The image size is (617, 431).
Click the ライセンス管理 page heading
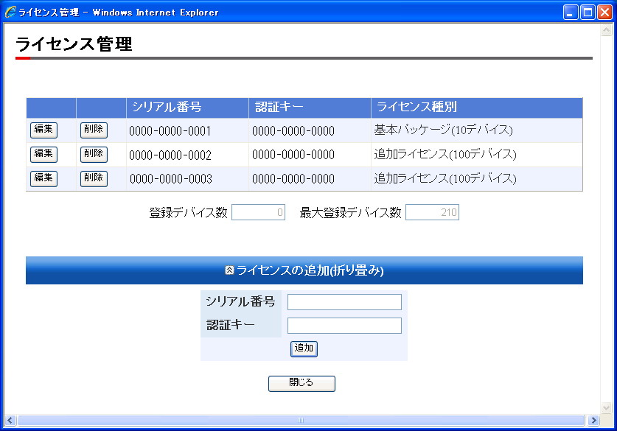click(74, 43)
